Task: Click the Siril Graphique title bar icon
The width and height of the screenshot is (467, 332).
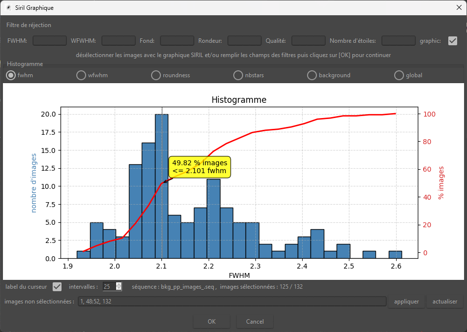Action: (9, 8)
